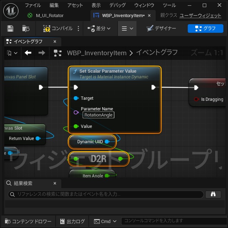
Task: Open the hamburger toolbar options dropdown
Action: [127, 28]
